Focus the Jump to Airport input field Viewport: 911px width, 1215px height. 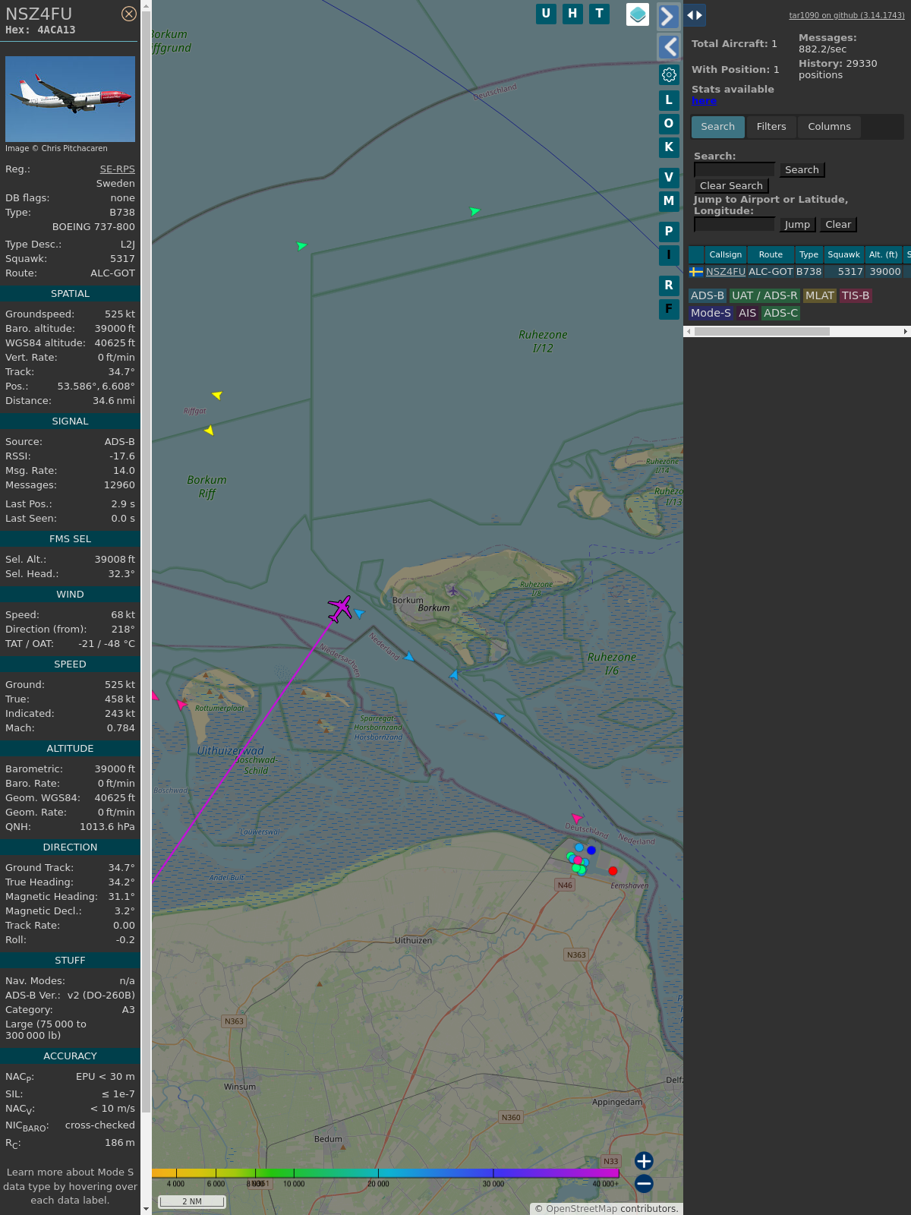point(734,224)
